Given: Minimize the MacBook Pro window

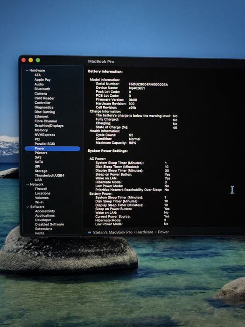Looking at the screenshot, I should click(31, 60).
